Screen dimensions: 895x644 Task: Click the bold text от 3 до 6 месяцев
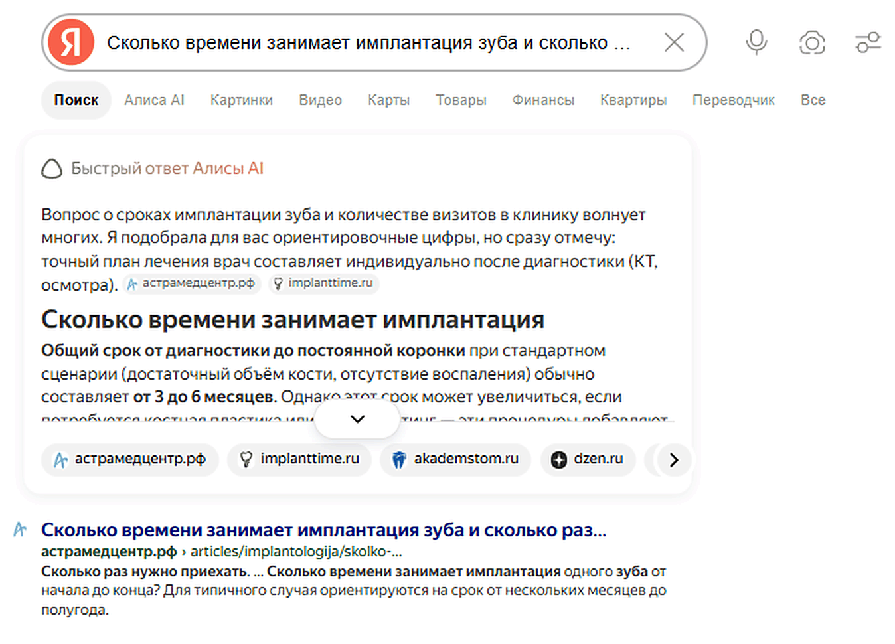(x=204, y=397)
